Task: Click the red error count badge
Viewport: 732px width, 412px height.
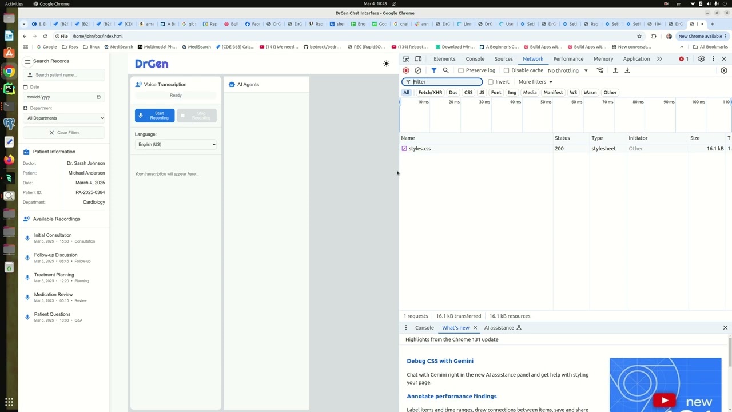Action: point(684,59)
